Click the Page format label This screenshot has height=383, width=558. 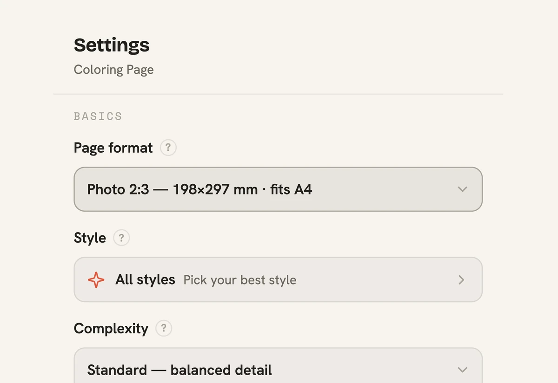pos(113,148)
